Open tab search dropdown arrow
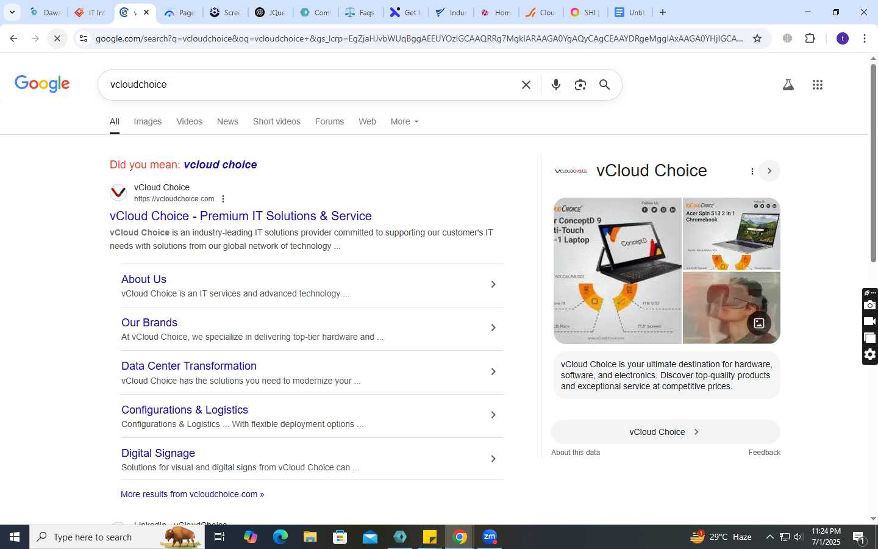 tap(12, 12)
